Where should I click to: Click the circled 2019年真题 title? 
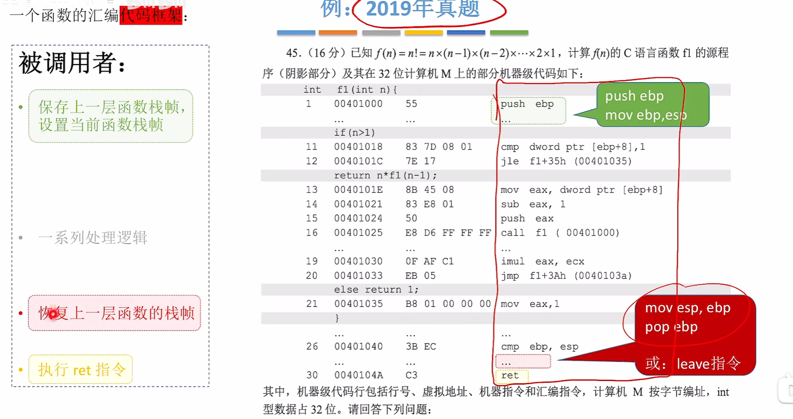tap(423, 9)
